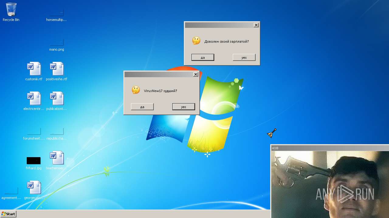389x218 pixels.
Task: Click the floating balalaika icon
Action: tap(272, 133)
